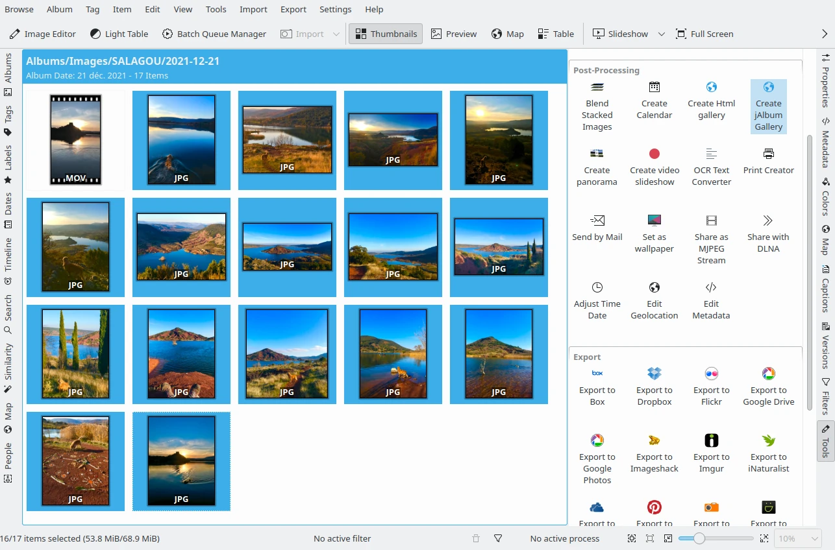This screenshot has width=835, height=550.
Task: Toggle the Thumbnails view mode
Action: tap(386, 34)
